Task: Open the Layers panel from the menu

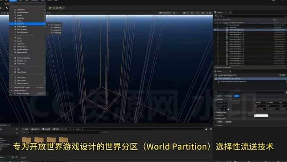Action: click(x=27, y=38)
